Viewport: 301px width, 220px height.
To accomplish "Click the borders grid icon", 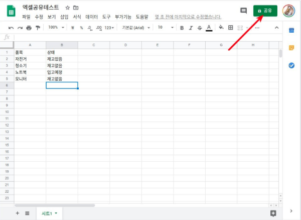I will 231,28.
